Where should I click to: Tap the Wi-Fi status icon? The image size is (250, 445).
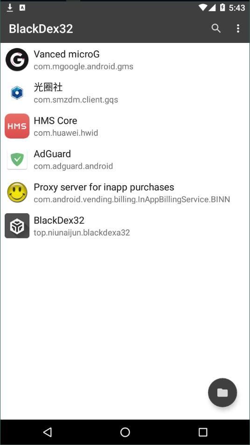pyautogui.click(x=202, y=7)
